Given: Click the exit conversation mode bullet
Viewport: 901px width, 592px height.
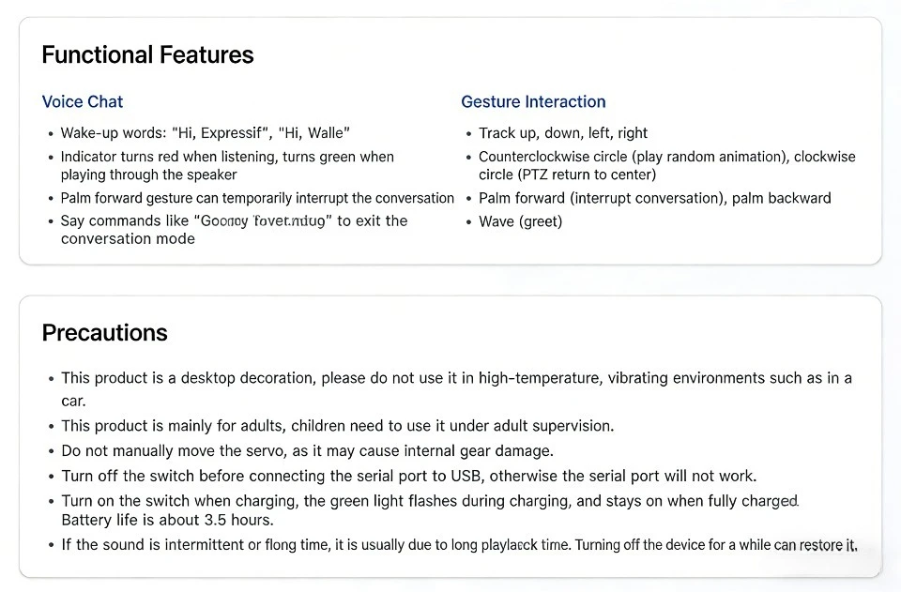Looking at the screenshot, I should [234, 230].
